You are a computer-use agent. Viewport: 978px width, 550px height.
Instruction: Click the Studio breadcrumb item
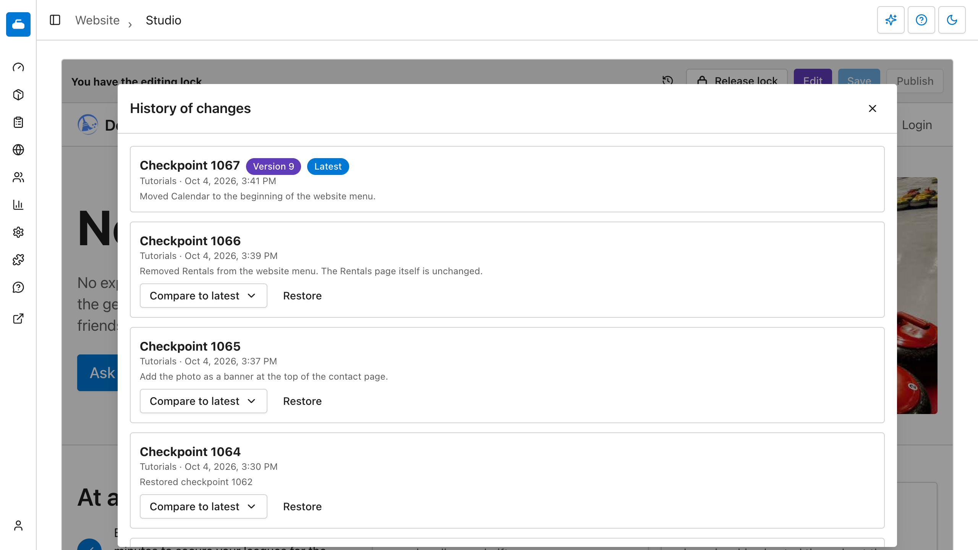[x=164, y=20]
